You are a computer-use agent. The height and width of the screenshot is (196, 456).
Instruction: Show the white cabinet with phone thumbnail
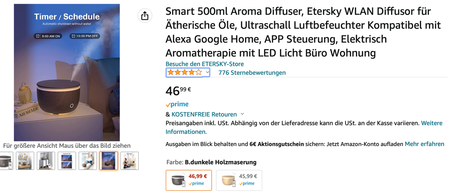(x=46, y=161)
